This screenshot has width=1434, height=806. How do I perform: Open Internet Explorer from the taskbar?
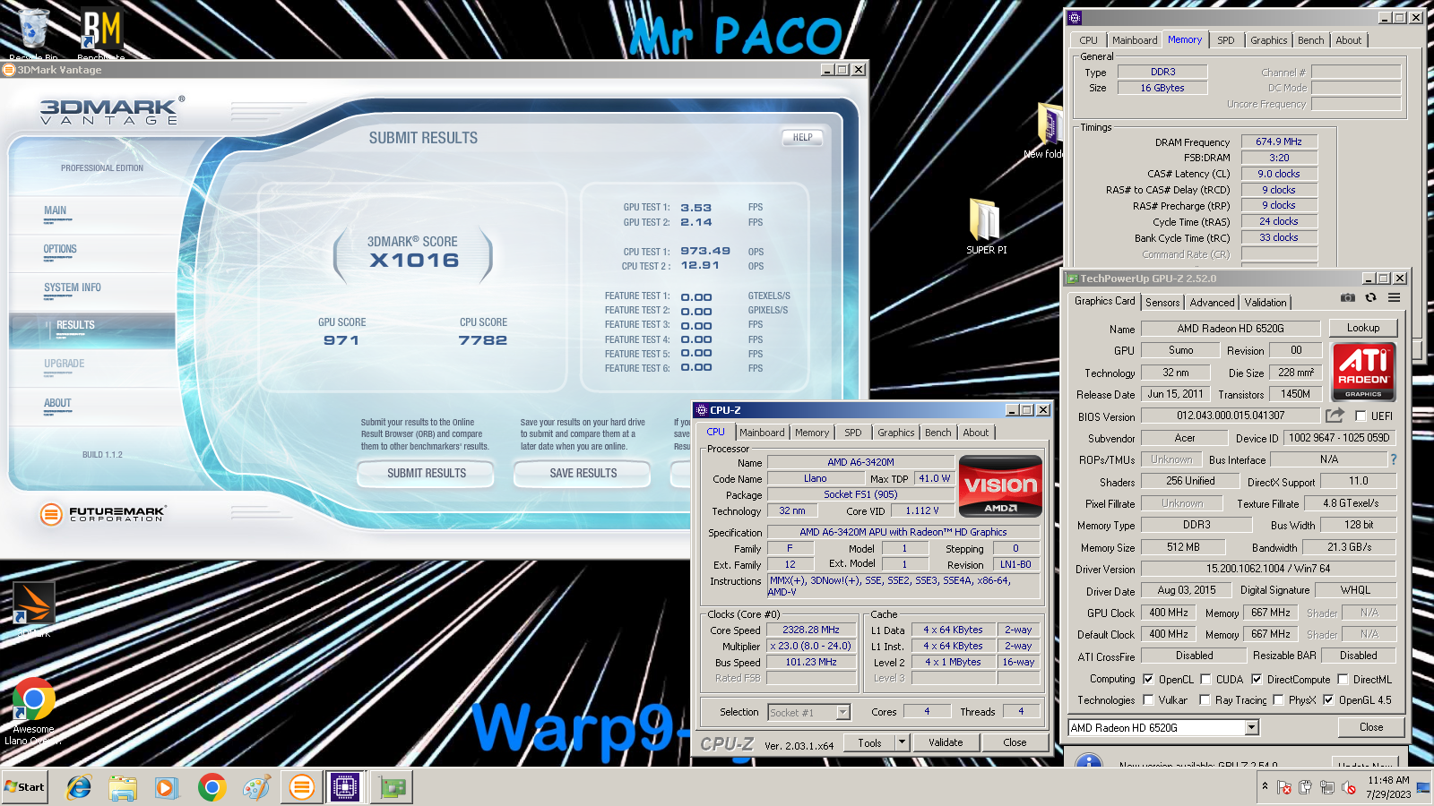pyautogui.click(x=79, y=787)
